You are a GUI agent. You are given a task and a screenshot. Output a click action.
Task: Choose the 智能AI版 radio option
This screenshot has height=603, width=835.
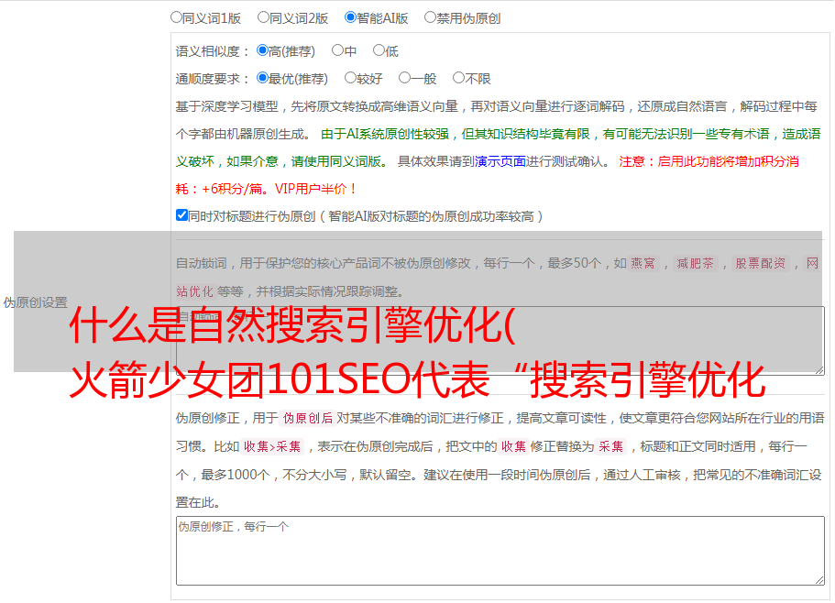350,17
